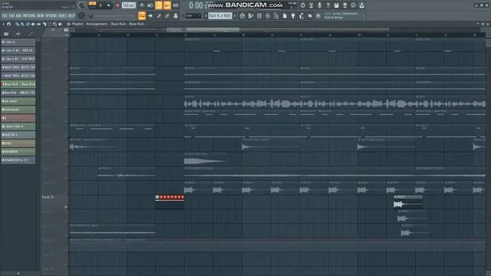Click the scissors audio editor icon
Image resolution: width=491 pixels, height=276 pixels.
[x=311, y=5]
